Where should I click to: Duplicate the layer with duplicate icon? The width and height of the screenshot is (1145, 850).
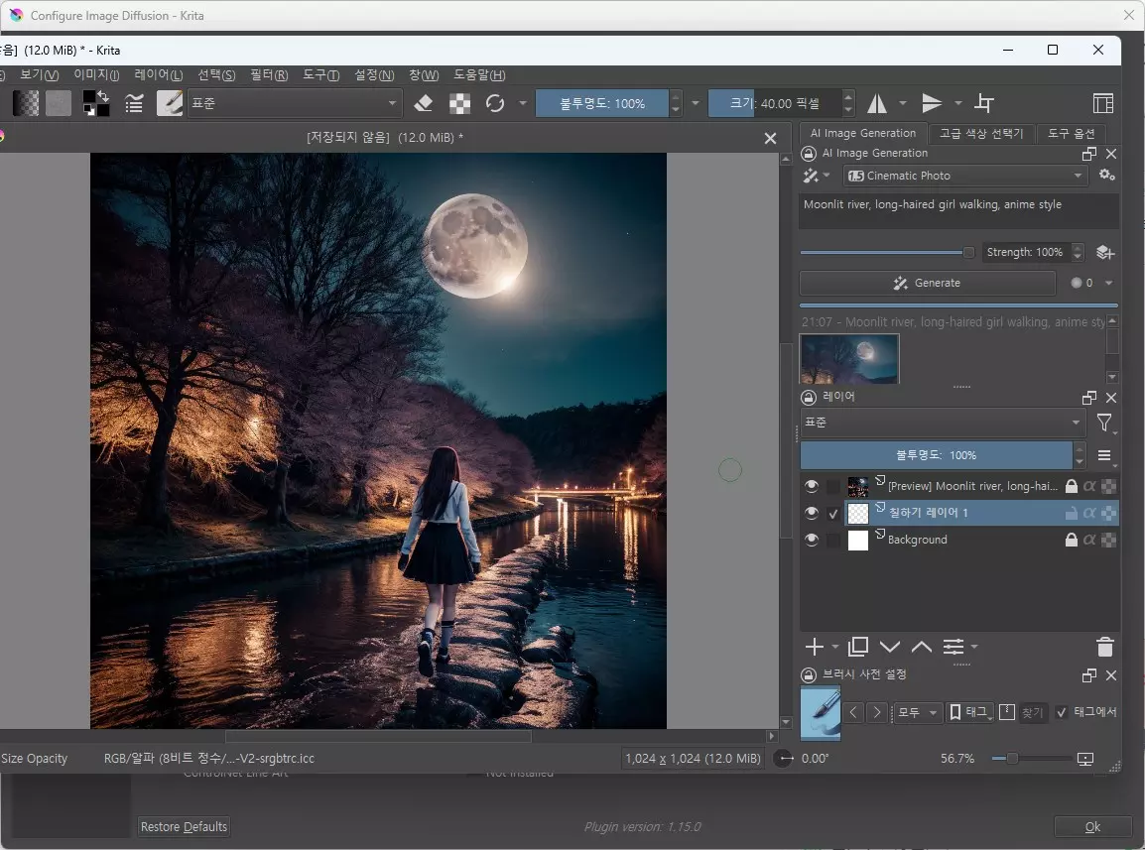click(857, 647)
